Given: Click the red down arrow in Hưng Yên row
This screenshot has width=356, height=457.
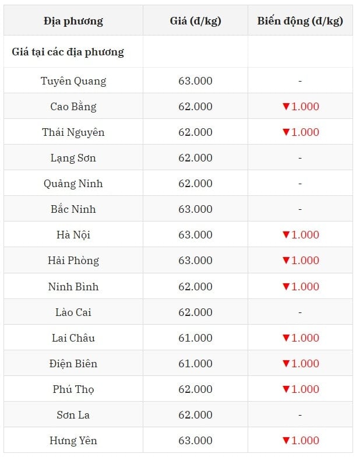Looking at the screenshot, I should tap(285, 441).
